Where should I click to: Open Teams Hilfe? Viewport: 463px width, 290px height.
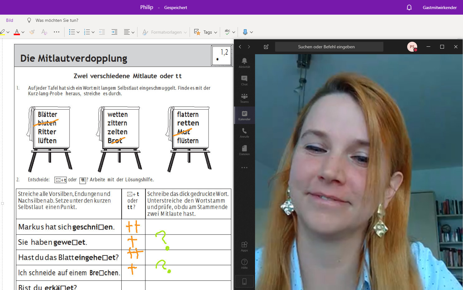(x=244, y=264)
